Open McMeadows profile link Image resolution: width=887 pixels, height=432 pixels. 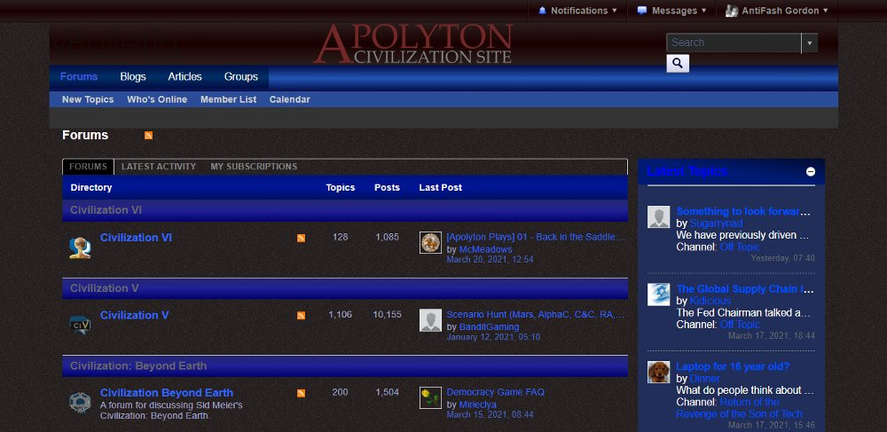tap(485, 249)
